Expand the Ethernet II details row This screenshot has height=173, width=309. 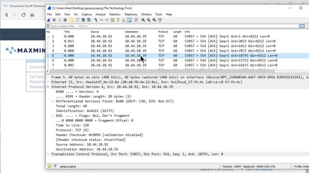coord(48,82)
